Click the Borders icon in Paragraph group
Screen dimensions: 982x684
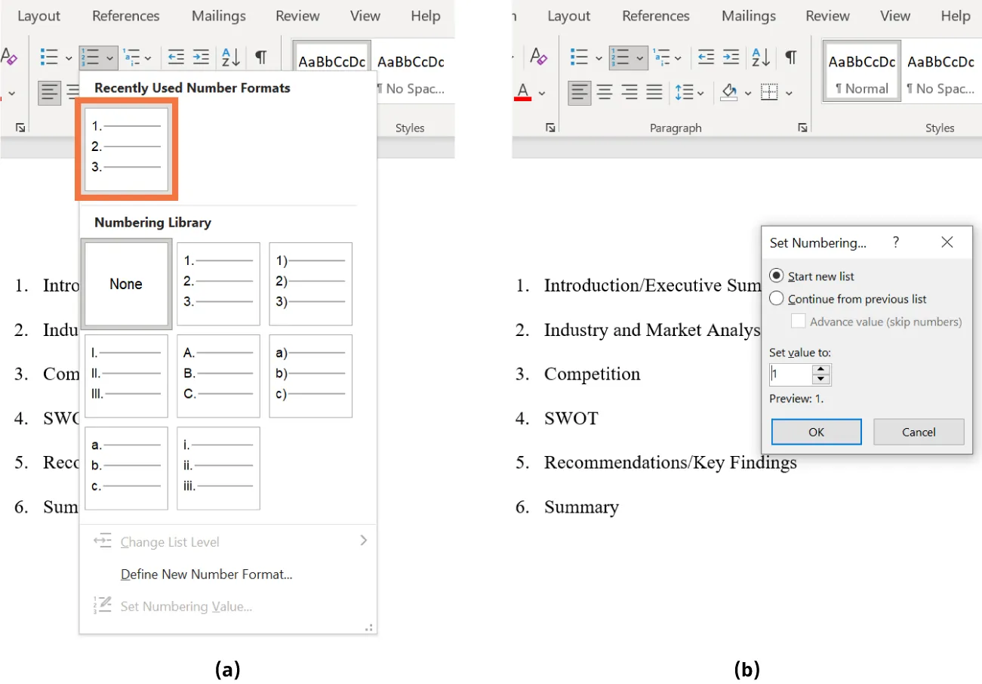[x=768, y=92]
